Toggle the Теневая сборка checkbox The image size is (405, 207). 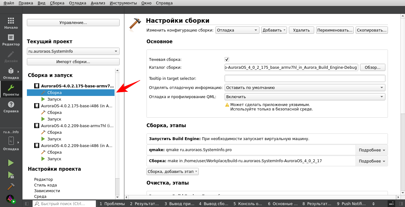click(x=227, y=59)
